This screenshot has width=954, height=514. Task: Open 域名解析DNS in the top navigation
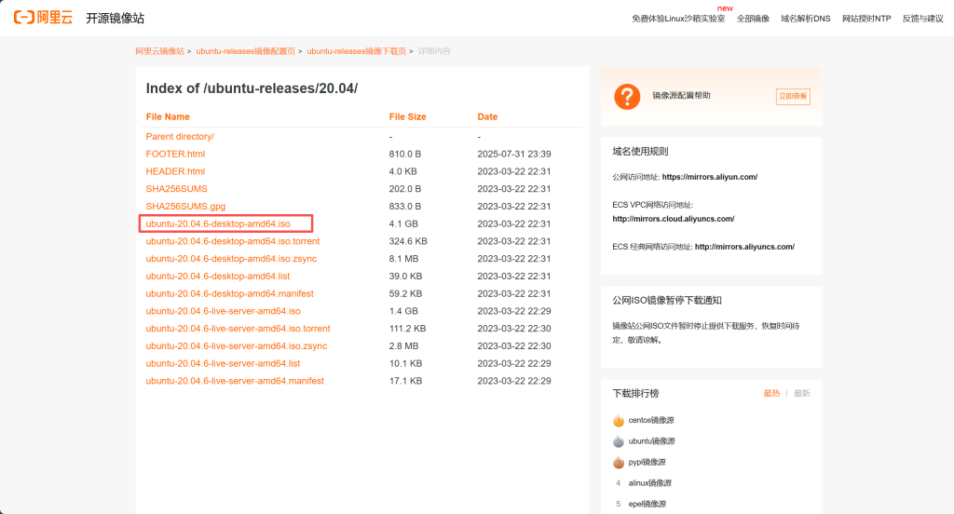(805, 19)
